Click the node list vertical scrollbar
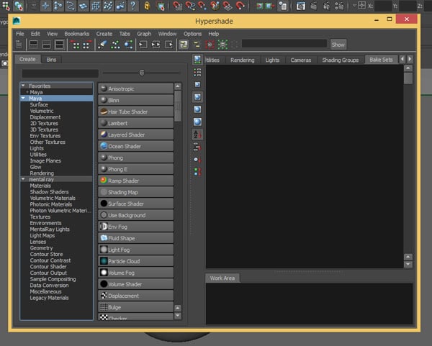Viewport: 432px width, 346px height. click(178, 106)
